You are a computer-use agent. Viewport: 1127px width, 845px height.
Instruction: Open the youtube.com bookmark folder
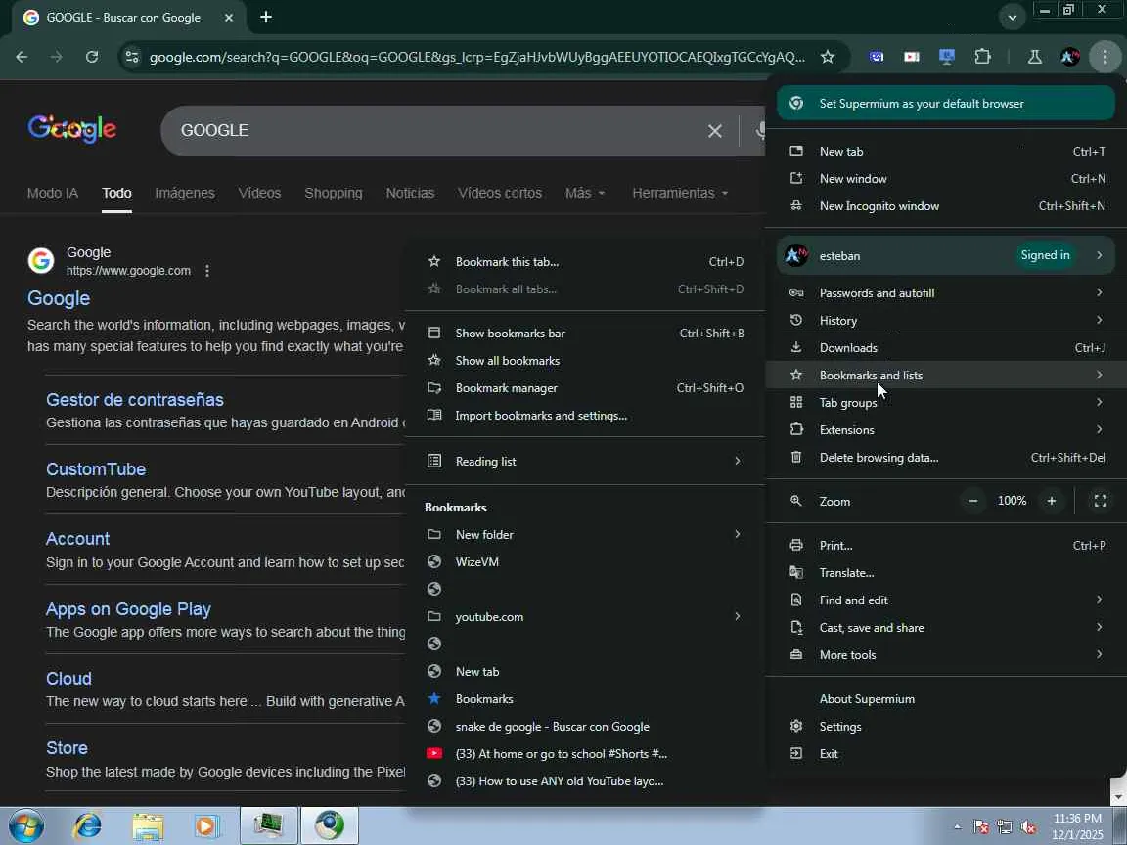[585, 616]
